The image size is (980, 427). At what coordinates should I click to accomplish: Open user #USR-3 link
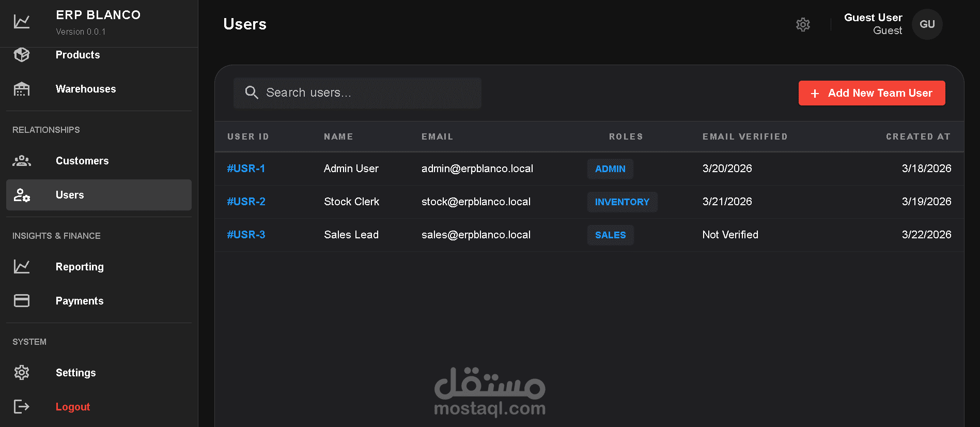[x=246, y=235]
